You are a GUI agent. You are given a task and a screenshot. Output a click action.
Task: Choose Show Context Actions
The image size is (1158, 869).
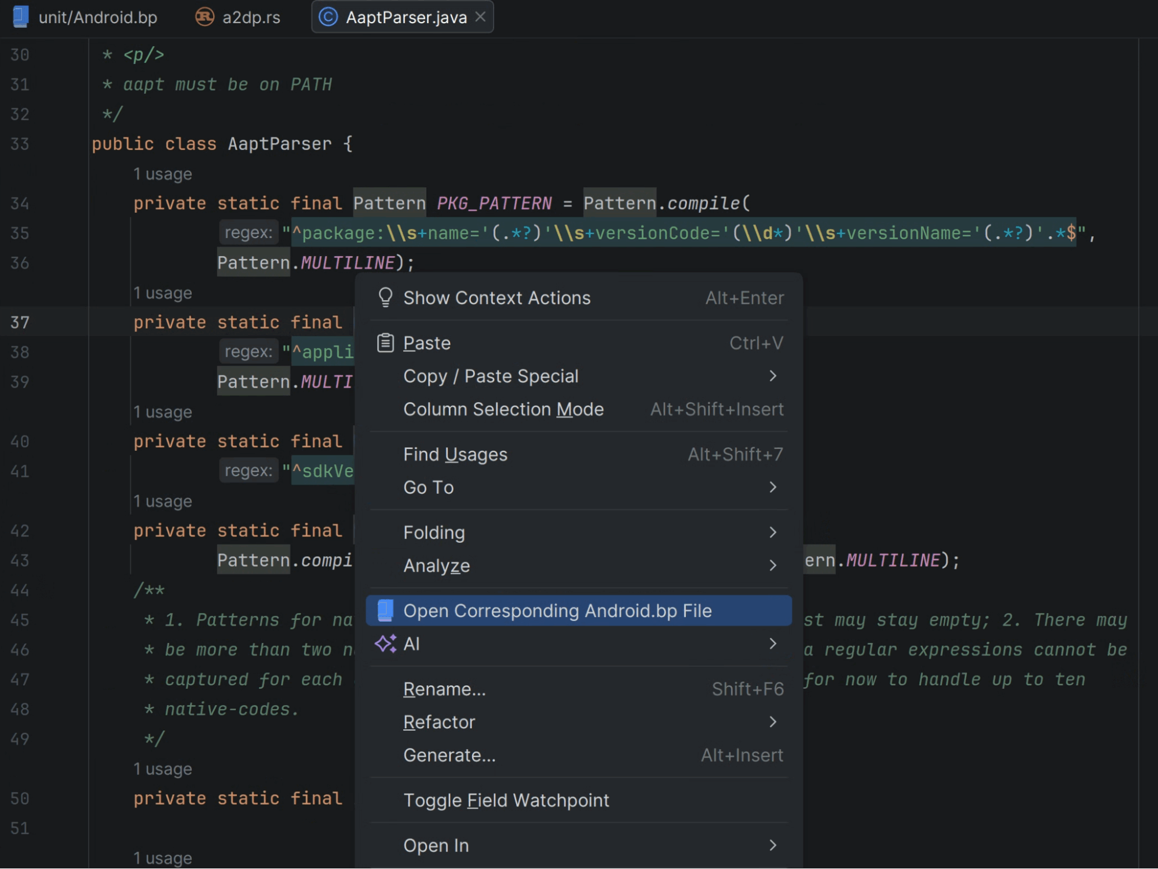tap(579, 298)
